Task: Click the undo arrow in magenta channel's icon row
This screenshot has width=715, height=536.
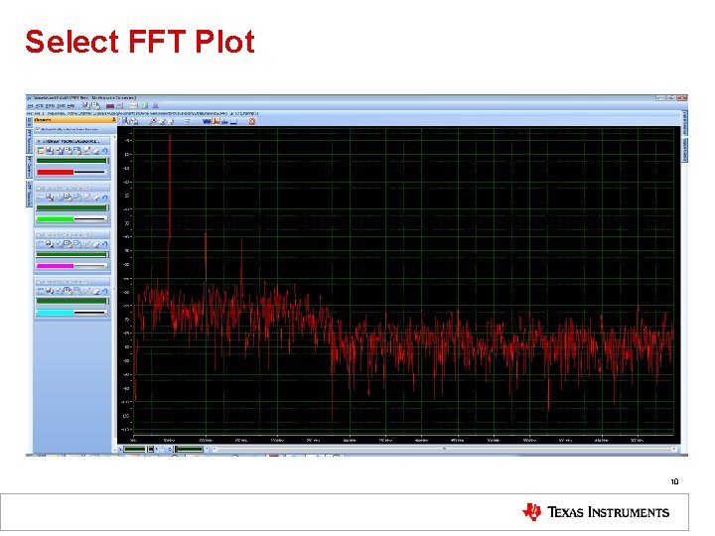Action: coord(105,244)
